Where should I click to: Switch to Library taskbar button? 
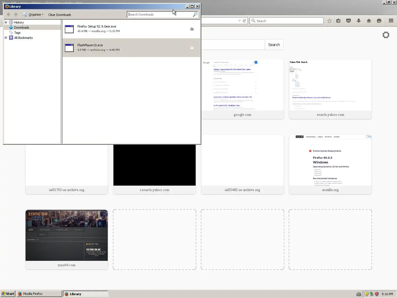click(x=85, y=294)
